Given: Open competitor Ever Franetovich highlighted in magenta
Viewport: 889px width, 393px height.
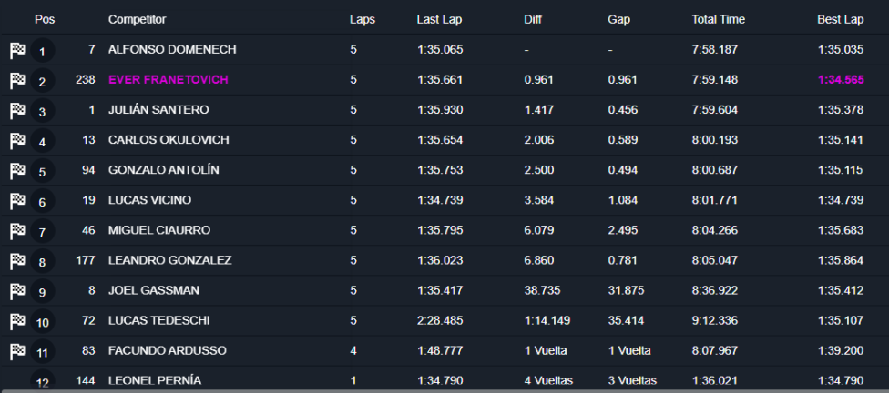Looking at the screenshot, I should pos(168,80).
